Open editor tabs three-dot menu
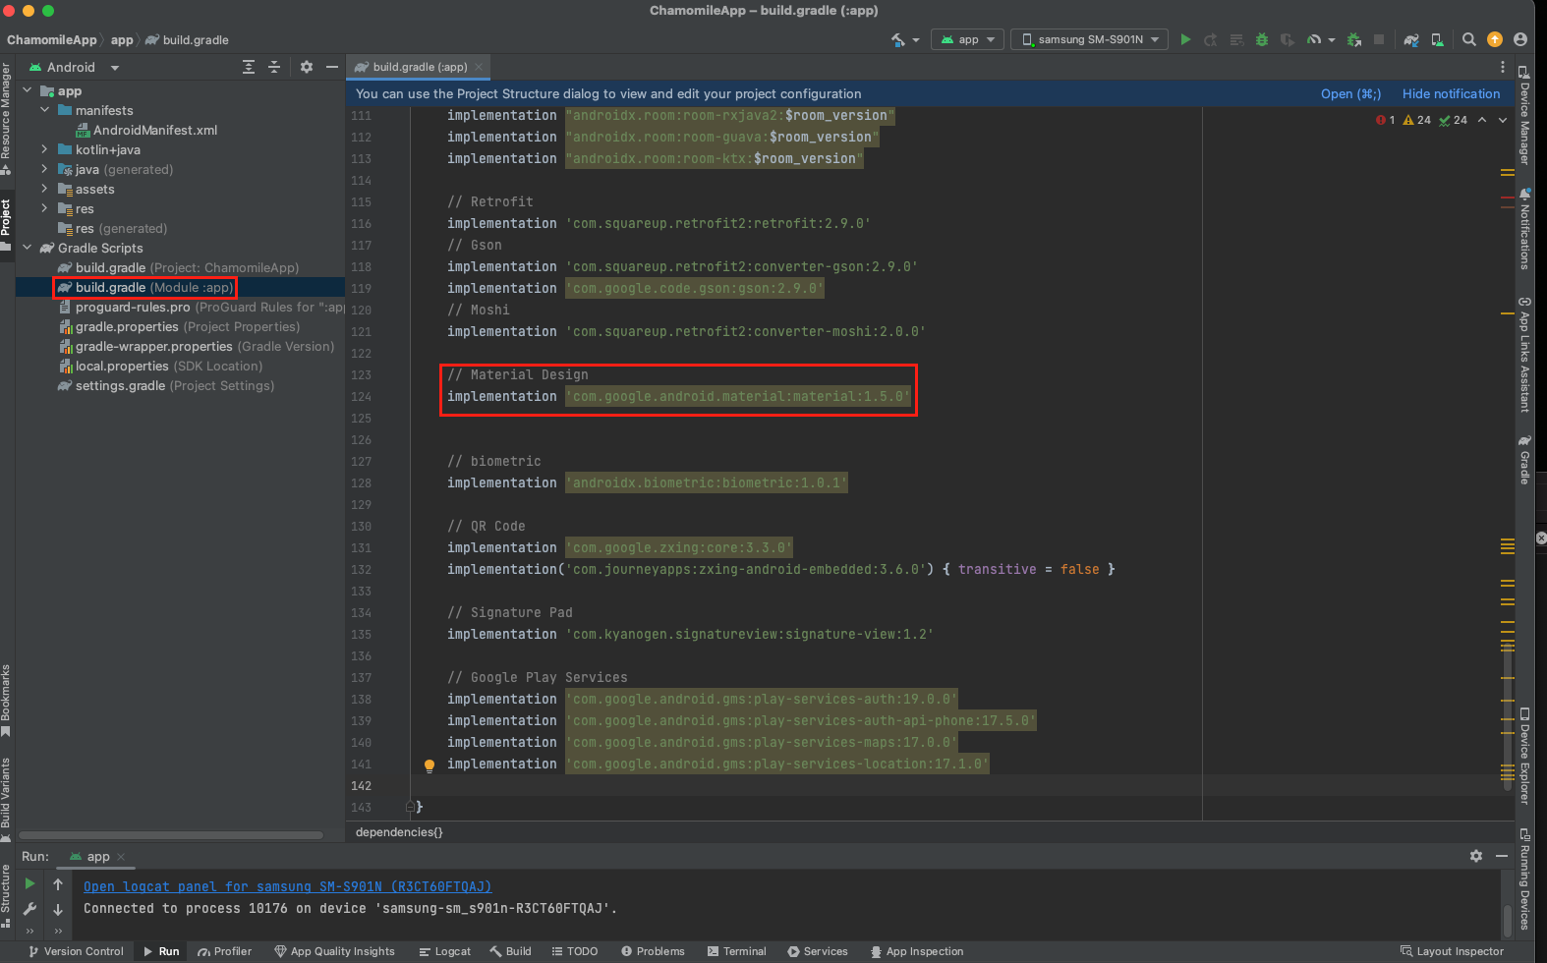1547x963 pixels. coord(1503,67)
